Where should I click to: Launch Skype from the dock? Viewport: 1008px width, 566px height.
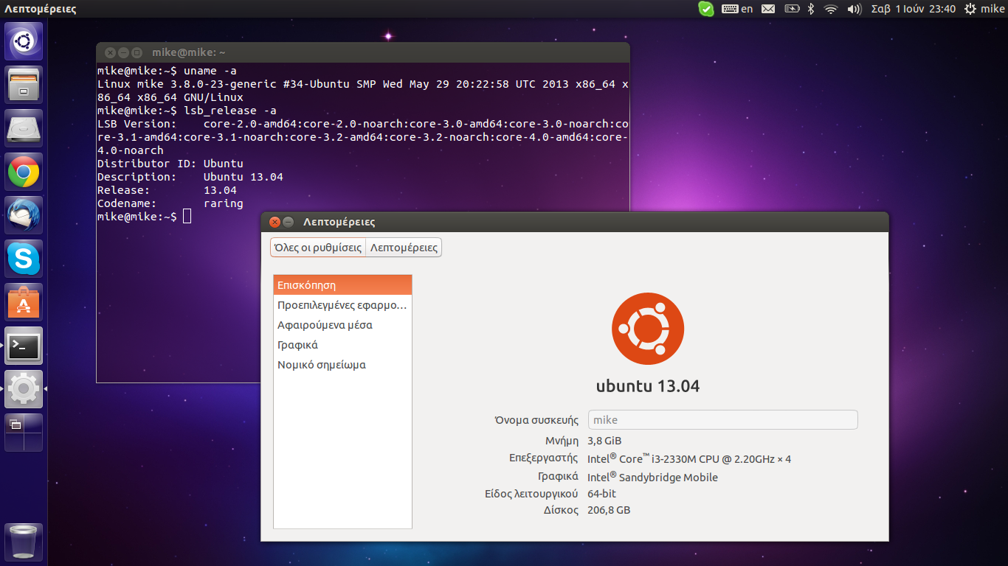point(24,259)
